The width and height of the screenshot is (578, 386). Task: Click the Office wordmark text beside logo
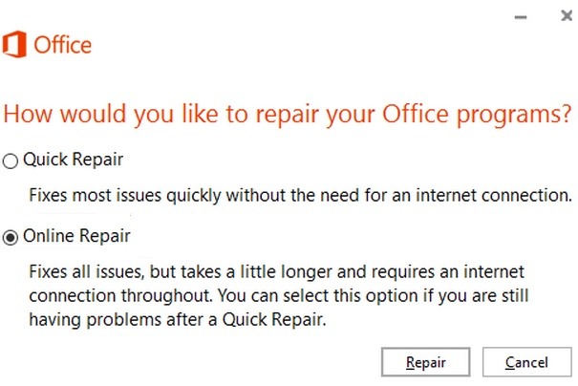pyautogui.click(x=63, y=45)
